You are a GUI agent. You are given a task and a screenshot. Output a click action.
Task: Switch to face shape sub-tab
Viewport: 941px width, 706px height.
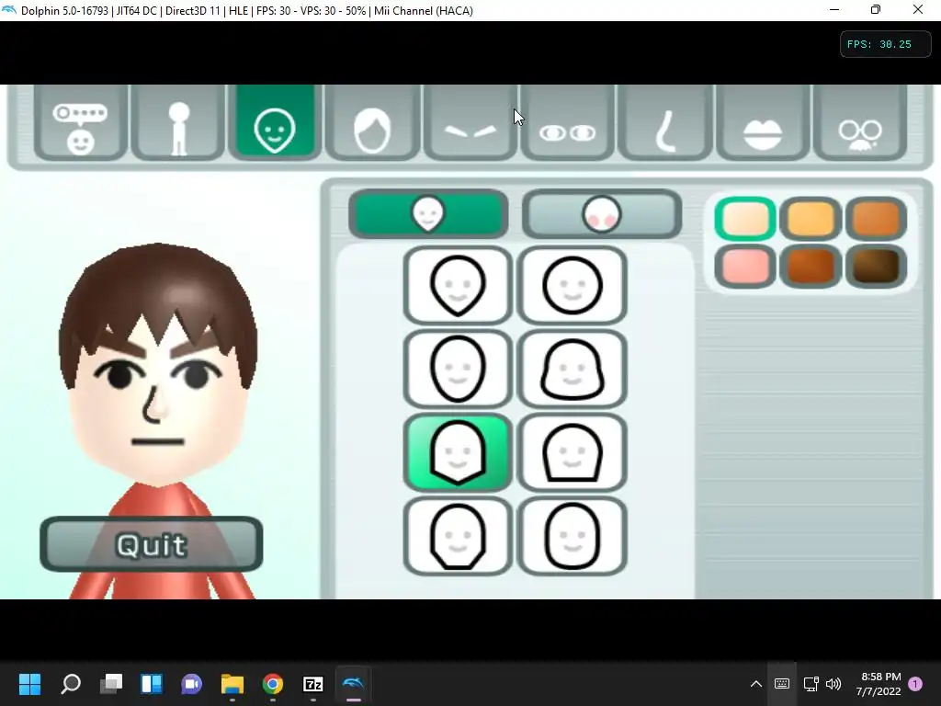click(428, 213)
